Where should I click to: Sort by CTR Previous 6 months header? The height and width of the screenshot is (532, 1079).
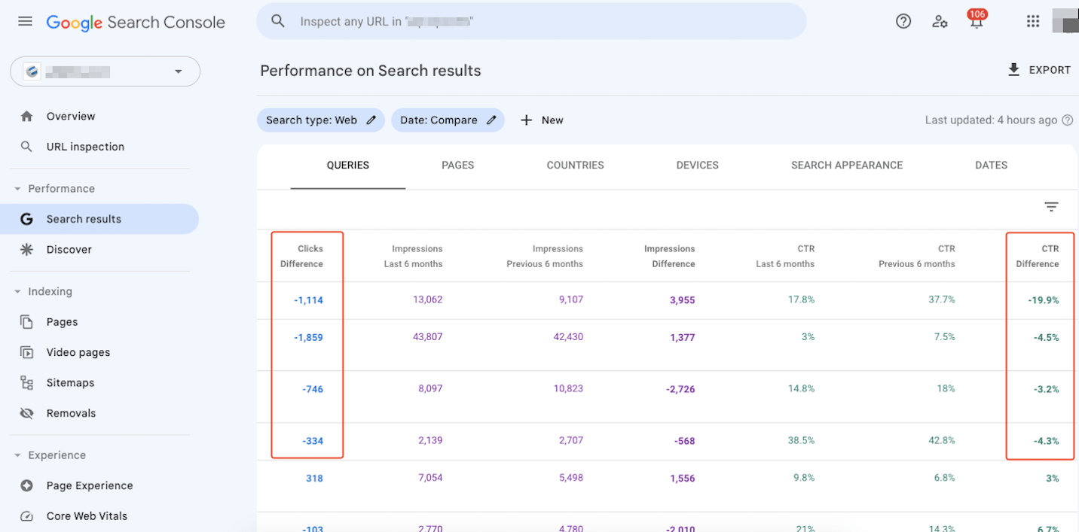click(x=917, y=257)
